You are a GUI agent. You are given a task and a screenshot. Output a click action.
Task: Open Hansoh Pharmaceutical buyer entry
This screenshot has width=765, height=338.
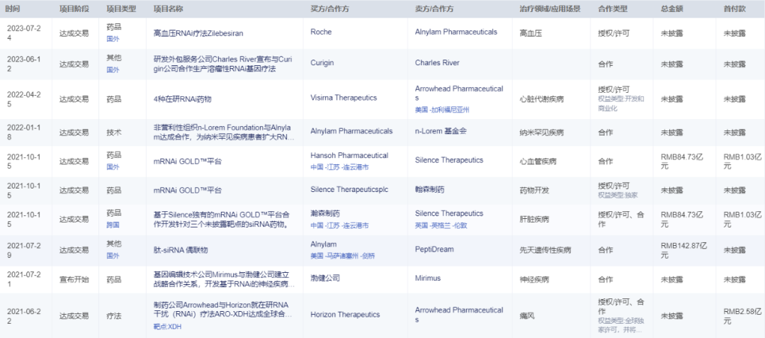(x=349, y=156)
